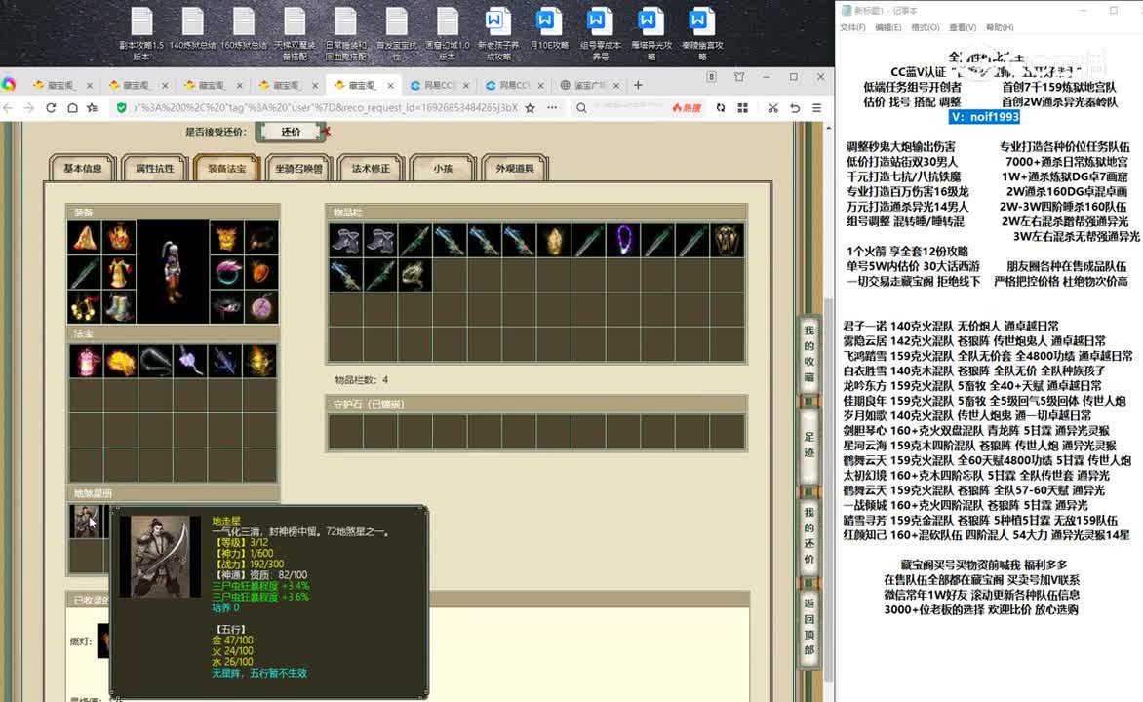Select the purple necklace in 物品栏
The width and height of the screenshot is (1143, 702).
623,240
